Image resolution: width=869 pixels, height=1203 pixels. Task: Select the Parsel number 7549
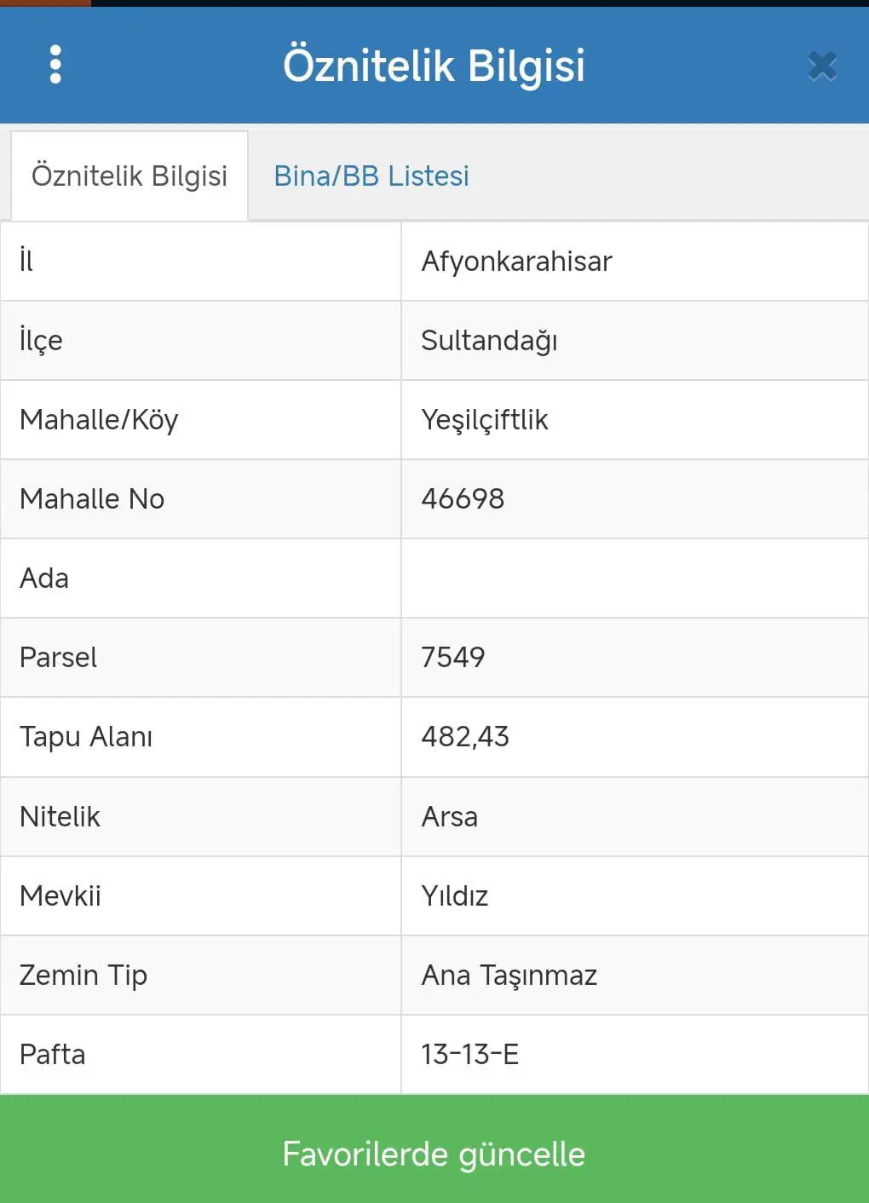click(453, 658)
